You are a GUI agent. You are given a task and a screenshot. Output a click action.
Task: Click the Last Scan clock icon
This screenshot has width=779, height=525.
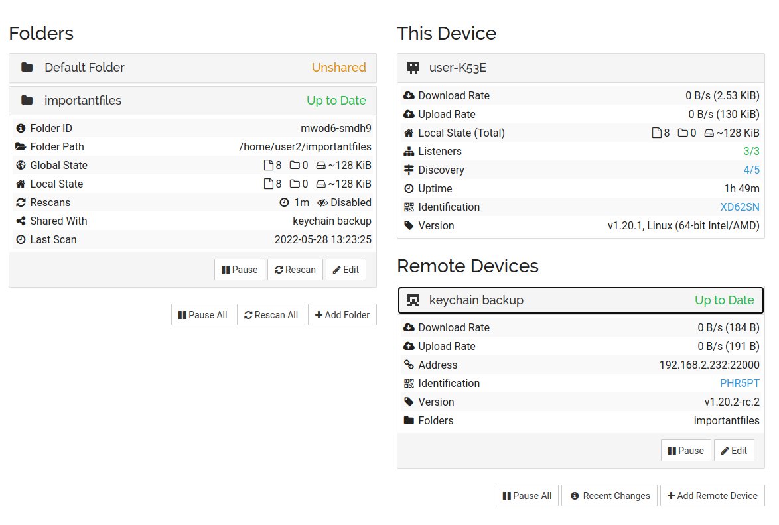[21, 240]
